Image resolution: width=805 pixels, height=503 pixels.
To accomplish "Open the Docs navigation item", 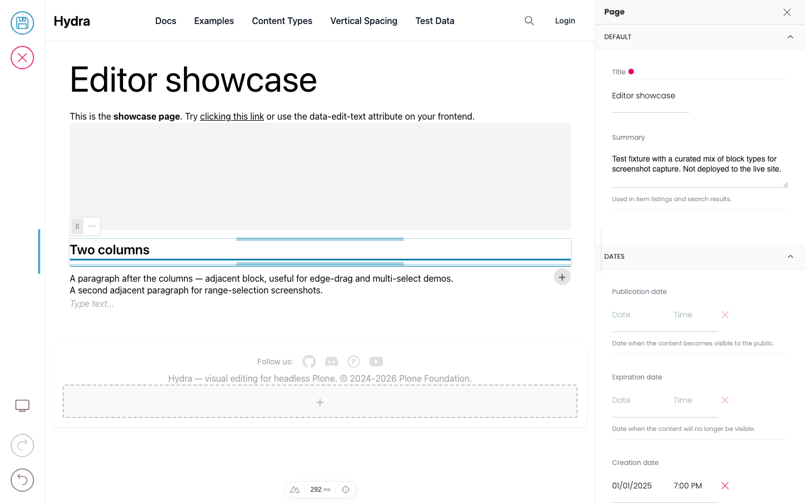I will [165, 21].
